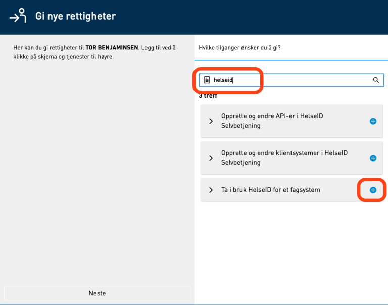Click the Neste button
This screenshot has height=305, width=388.
click(x=97, y=293)
